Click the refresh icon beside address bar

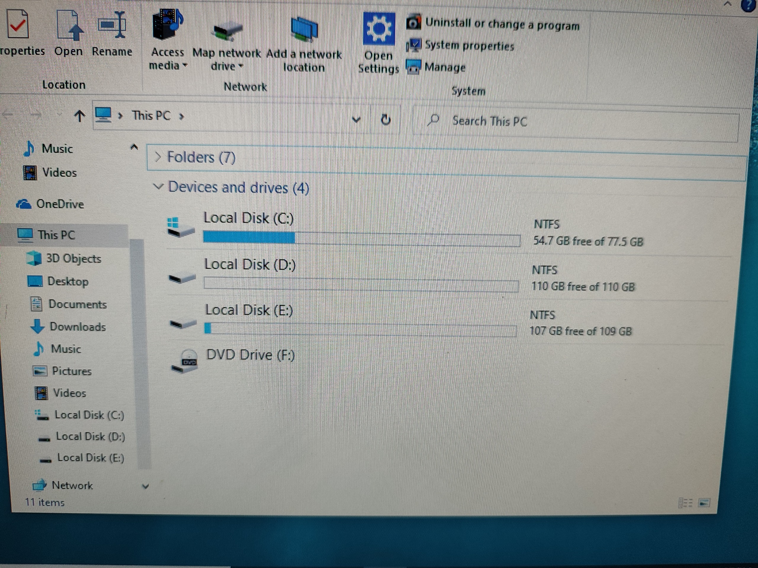pos(386,120)
